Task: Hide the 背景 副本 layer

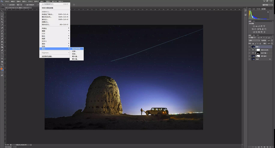Action: click(x=250, y=56)
